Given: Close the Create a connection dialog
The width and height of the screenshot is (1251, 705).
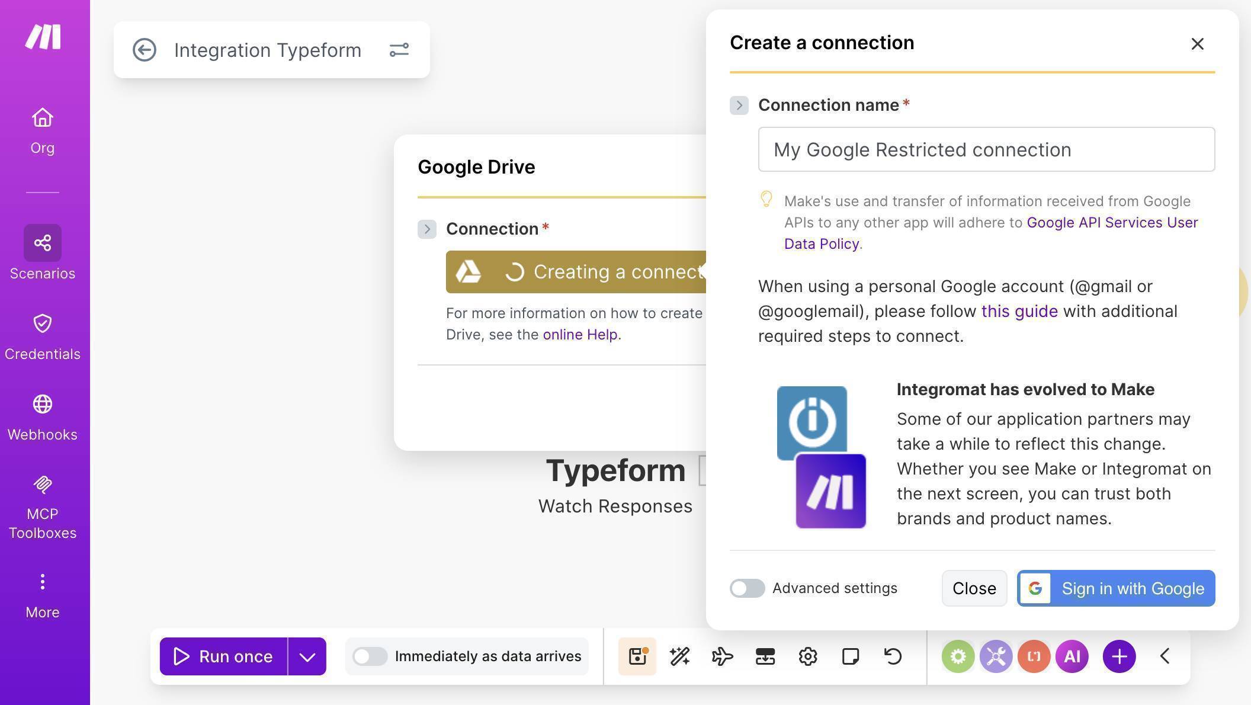Looking at the screenshot, I should (1197, 44).
